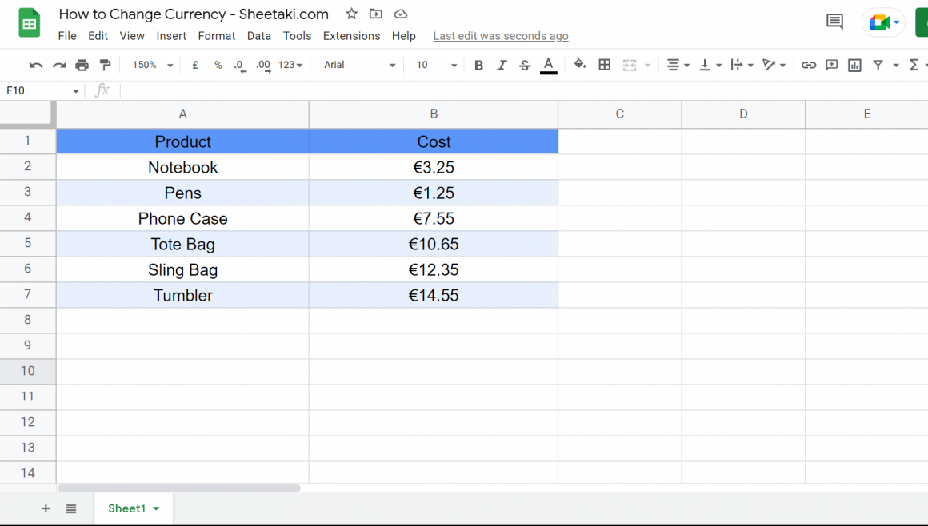Screen dimensions: 928x526
Task: Toggle italic formatting
Action: 502,65
